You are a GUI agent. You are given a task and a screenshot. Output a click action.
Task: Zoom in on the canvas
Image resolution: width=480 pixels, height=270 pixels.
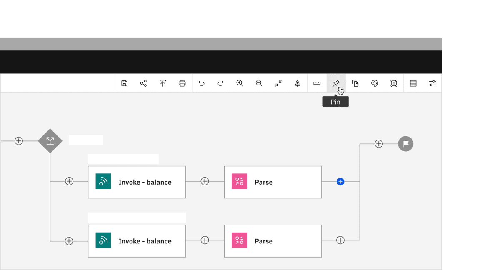pyautogui.click(x=240, y=83)
